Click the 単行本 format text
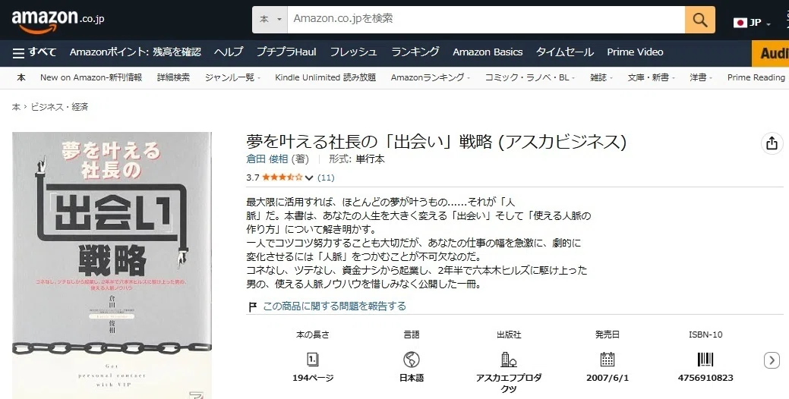 tap(371, 159)
